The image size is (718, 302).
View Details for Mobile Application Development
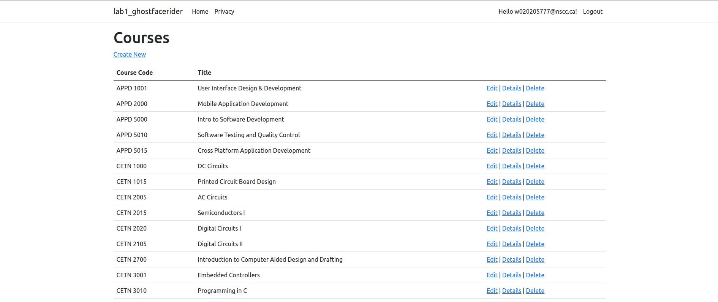[x=511, y=104]
